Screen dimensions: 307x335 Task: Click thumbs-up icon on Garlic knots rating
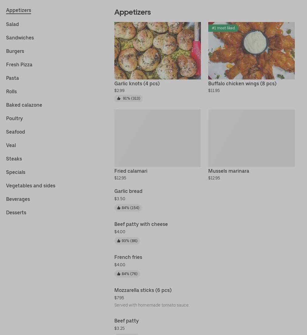119,98
